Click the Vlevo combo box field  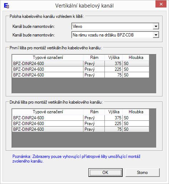115,26
